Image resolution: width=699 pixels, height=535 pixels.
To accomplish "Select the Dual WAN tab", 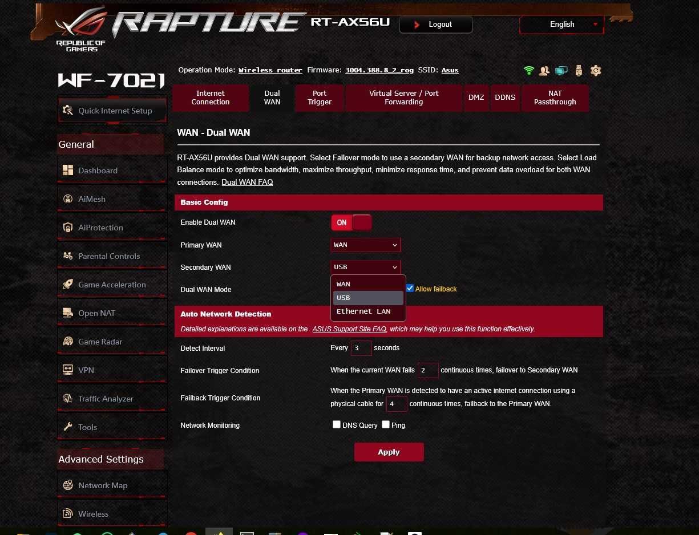I will click(272, 98).
